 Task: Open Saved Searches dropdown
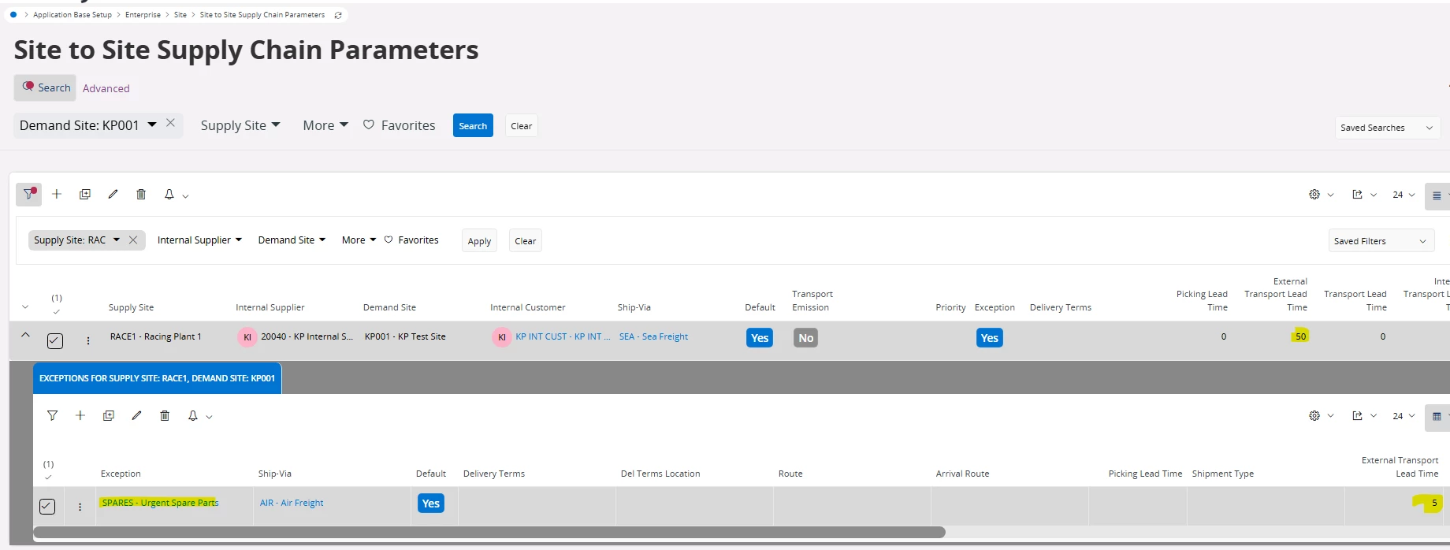[1387, 128]
